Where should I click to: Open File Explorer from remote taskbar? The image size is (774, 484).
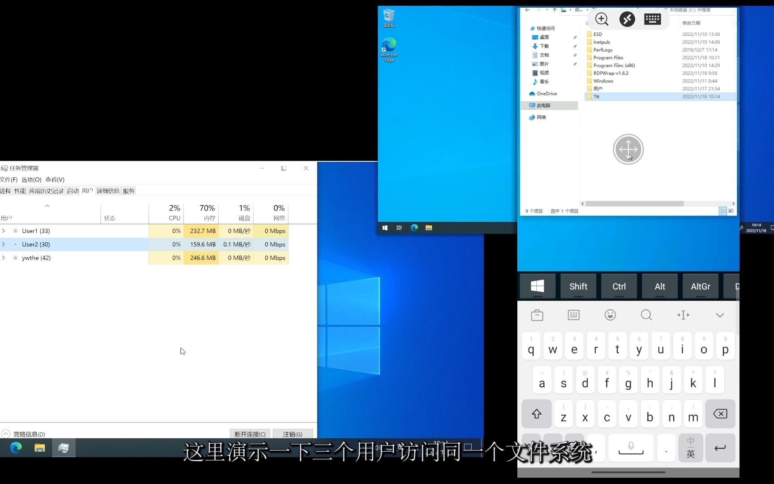(429, 228)
